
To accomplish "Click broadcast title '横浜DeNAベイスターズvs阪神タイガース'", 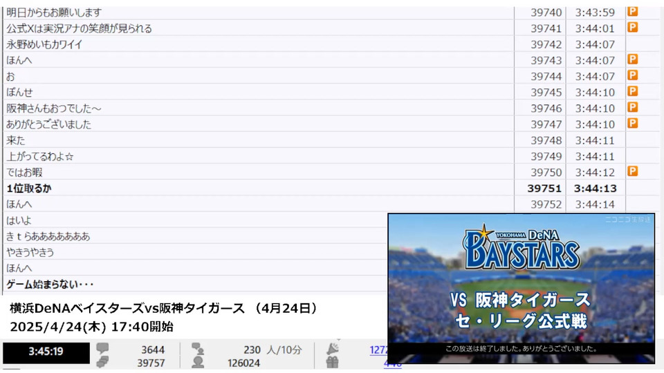I will tap(127, 308).
